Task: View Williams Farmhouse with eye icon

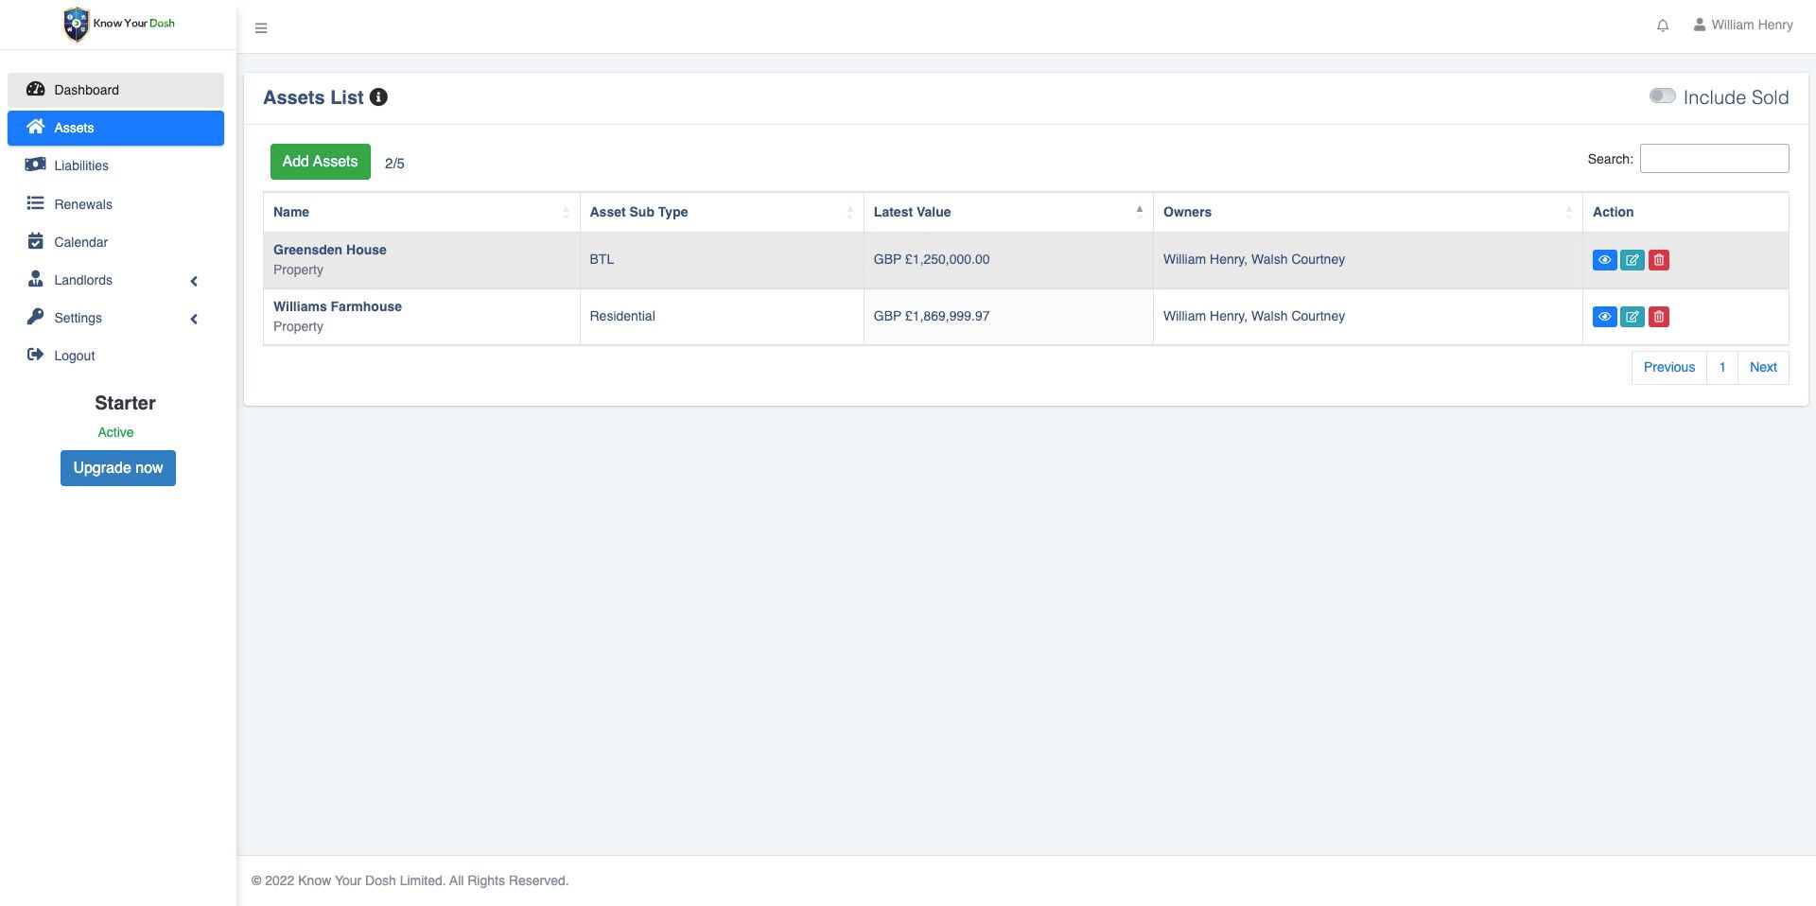Action: [1604, 317]
